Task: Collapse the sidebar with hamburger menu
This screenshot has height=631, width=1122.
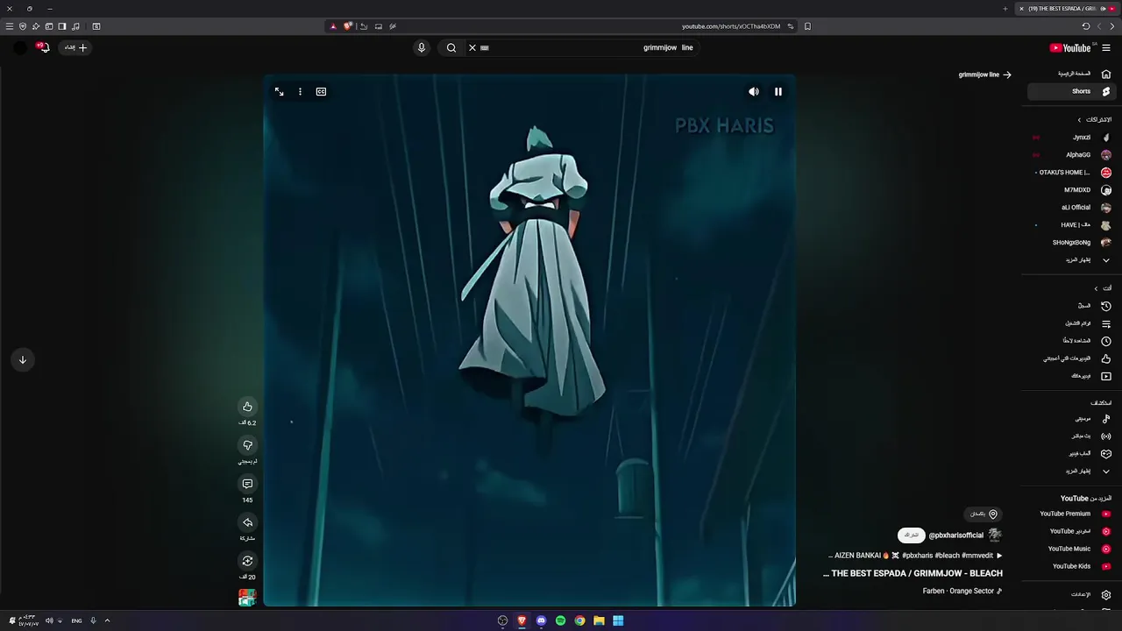Action: [1106, 48]
